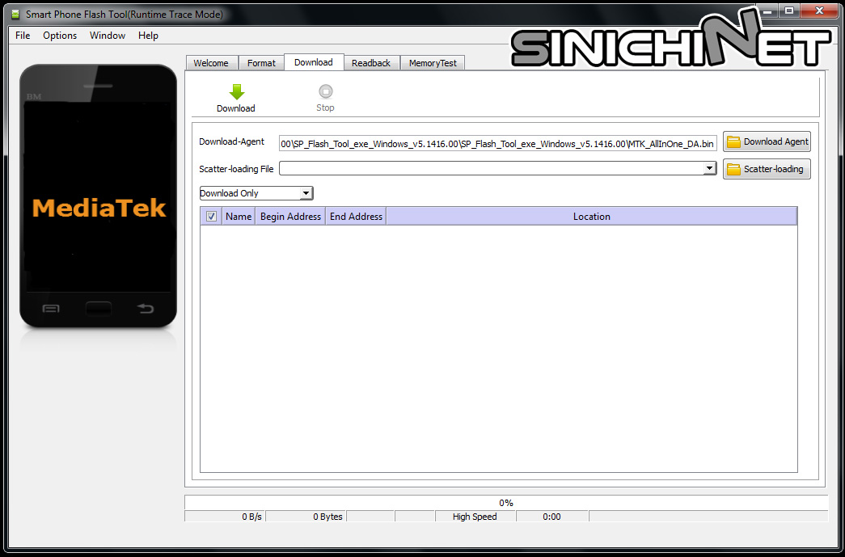This screenshot has height=557, width=845.
Task: Switch to the Format tab
Action: [x=261, y=61]
